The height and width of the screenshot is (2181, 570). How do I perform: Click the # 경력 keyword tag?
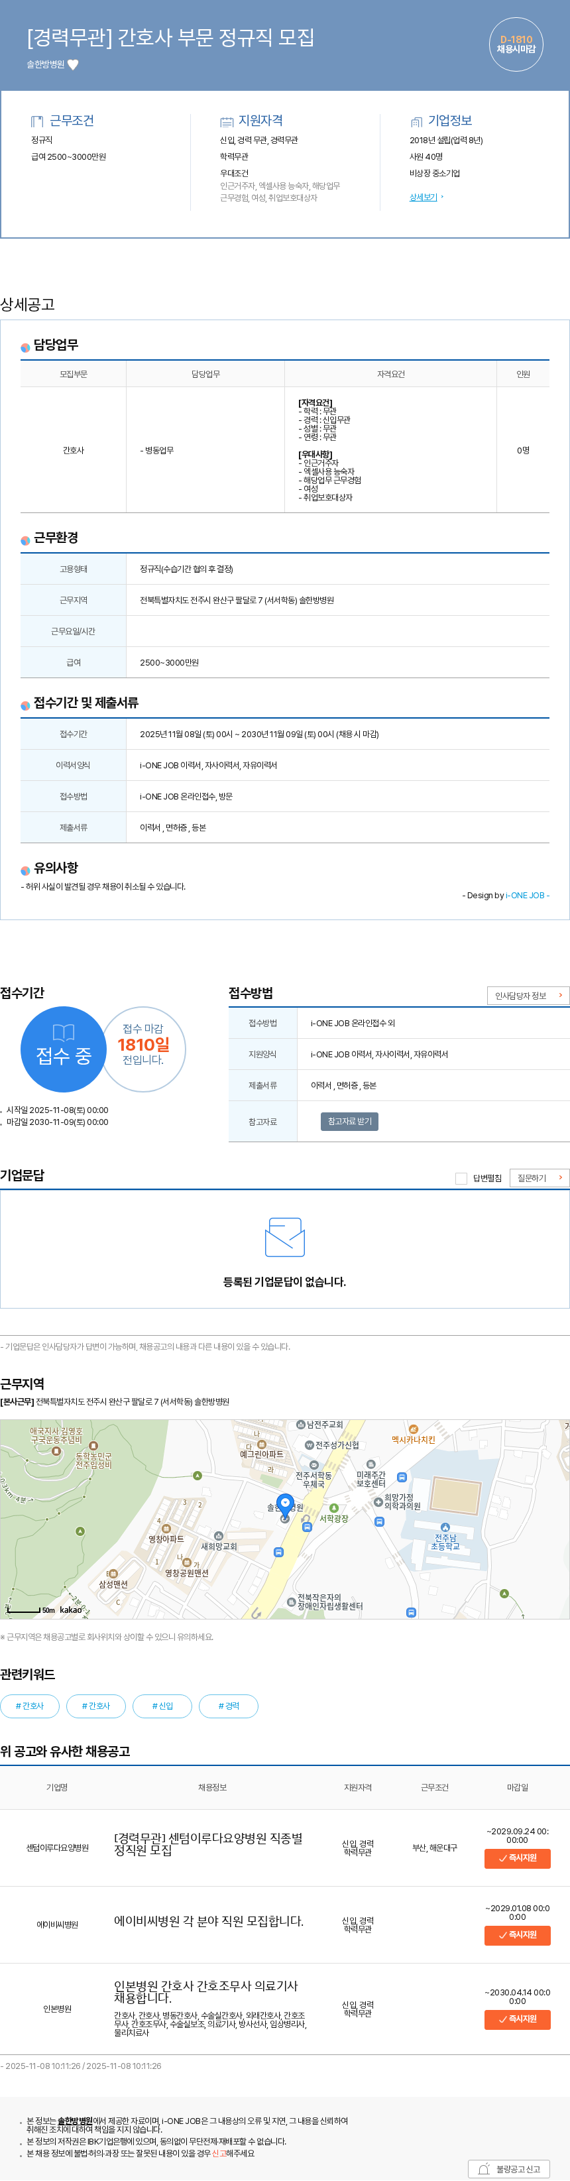[229, 1705]
